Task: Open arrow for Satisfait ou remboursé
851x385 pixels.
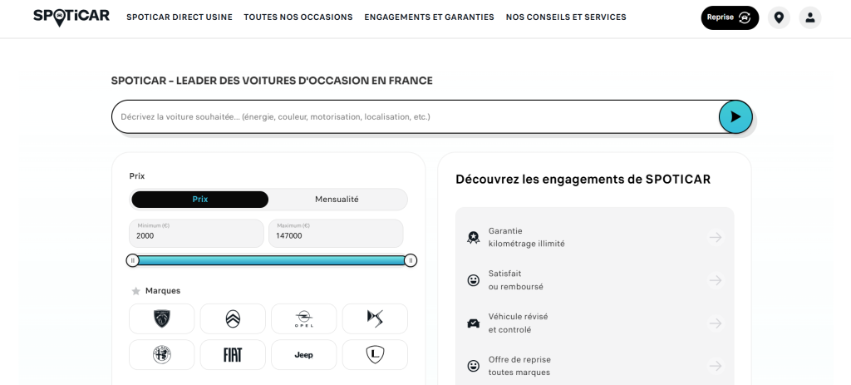Action: (716, 280)
